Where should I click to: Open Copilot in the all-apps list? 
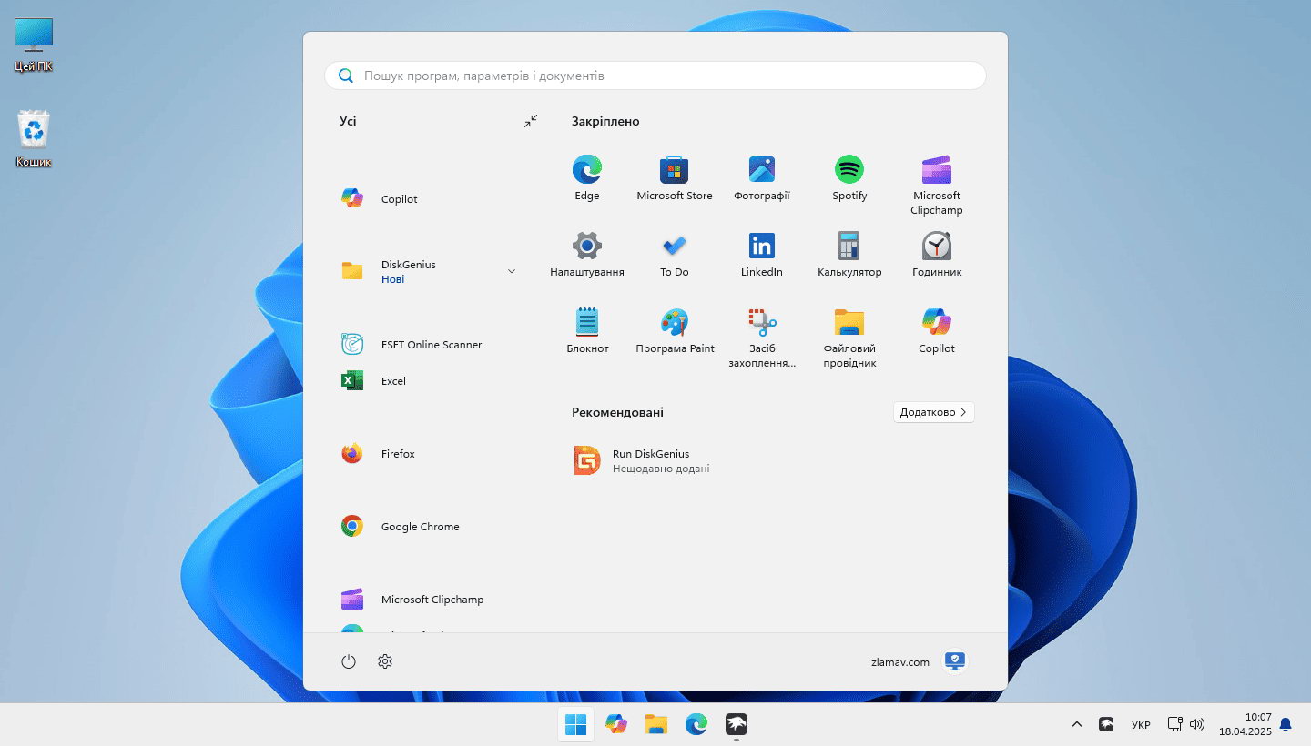coord(428,198)
